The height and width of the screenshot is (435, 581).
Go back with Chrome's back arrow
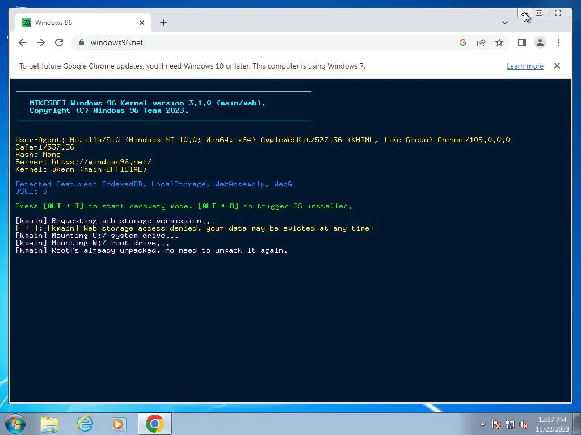tap(23, 42)
